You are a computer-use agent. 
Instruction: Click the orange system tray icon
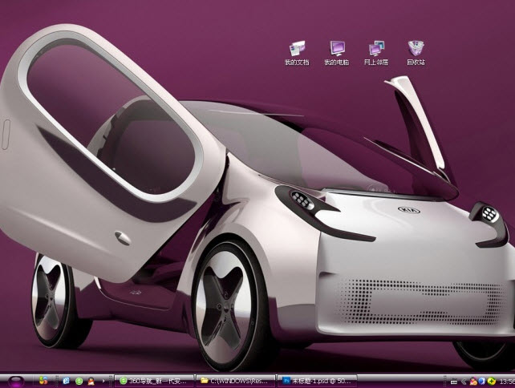click(473, 380)
